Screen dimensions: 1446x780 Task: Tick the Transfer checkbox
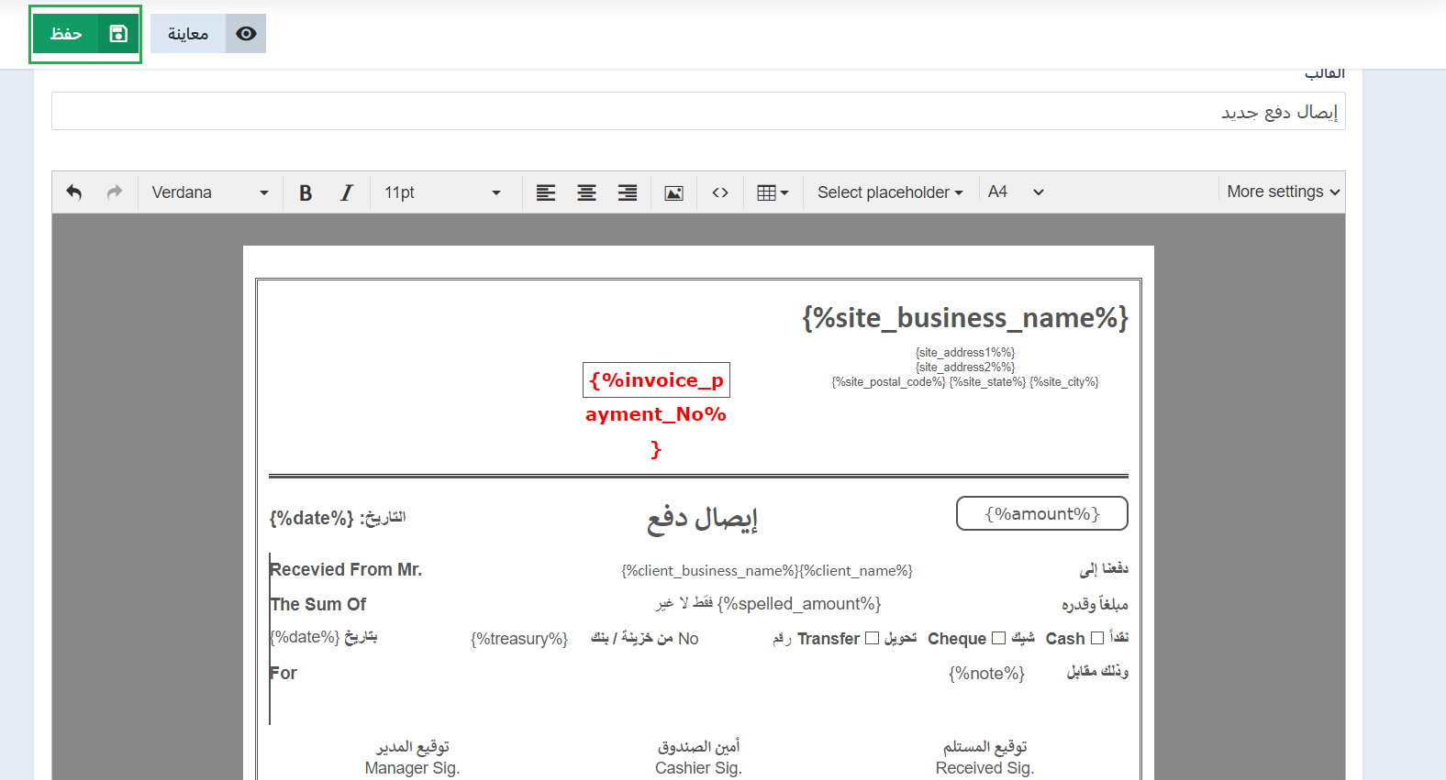pyautogui.click(x=872, y=638)
